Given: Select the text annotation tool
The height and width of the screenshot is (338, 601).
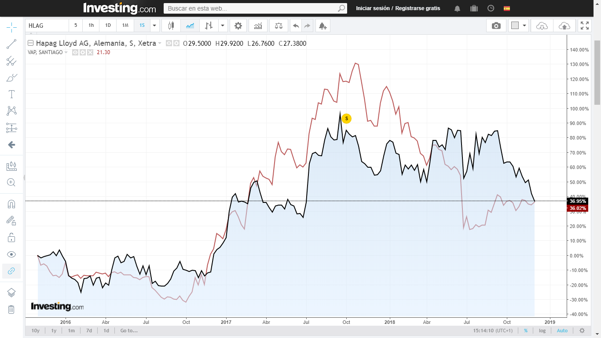Looking at the screenshot, I should point(11,94).
